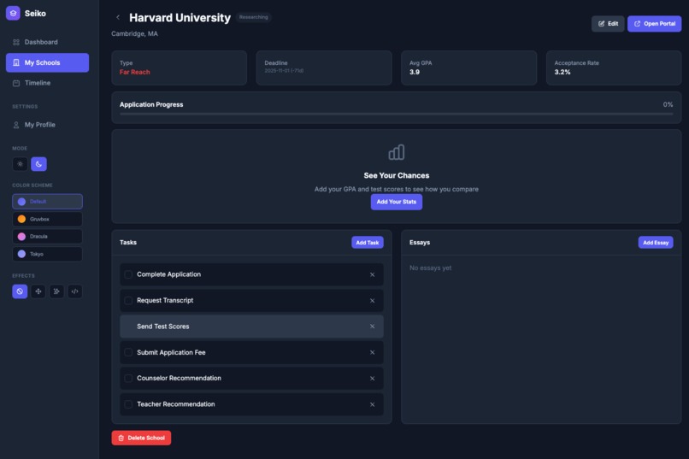Click the Seiko logo icon

[x=13, y=13]
